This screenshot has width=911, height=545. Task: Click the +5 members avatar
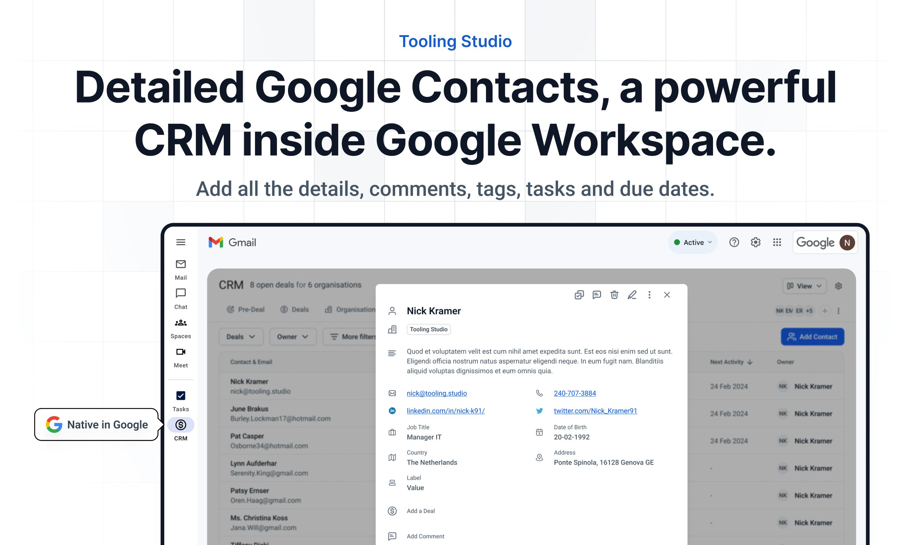coord(809,311)
